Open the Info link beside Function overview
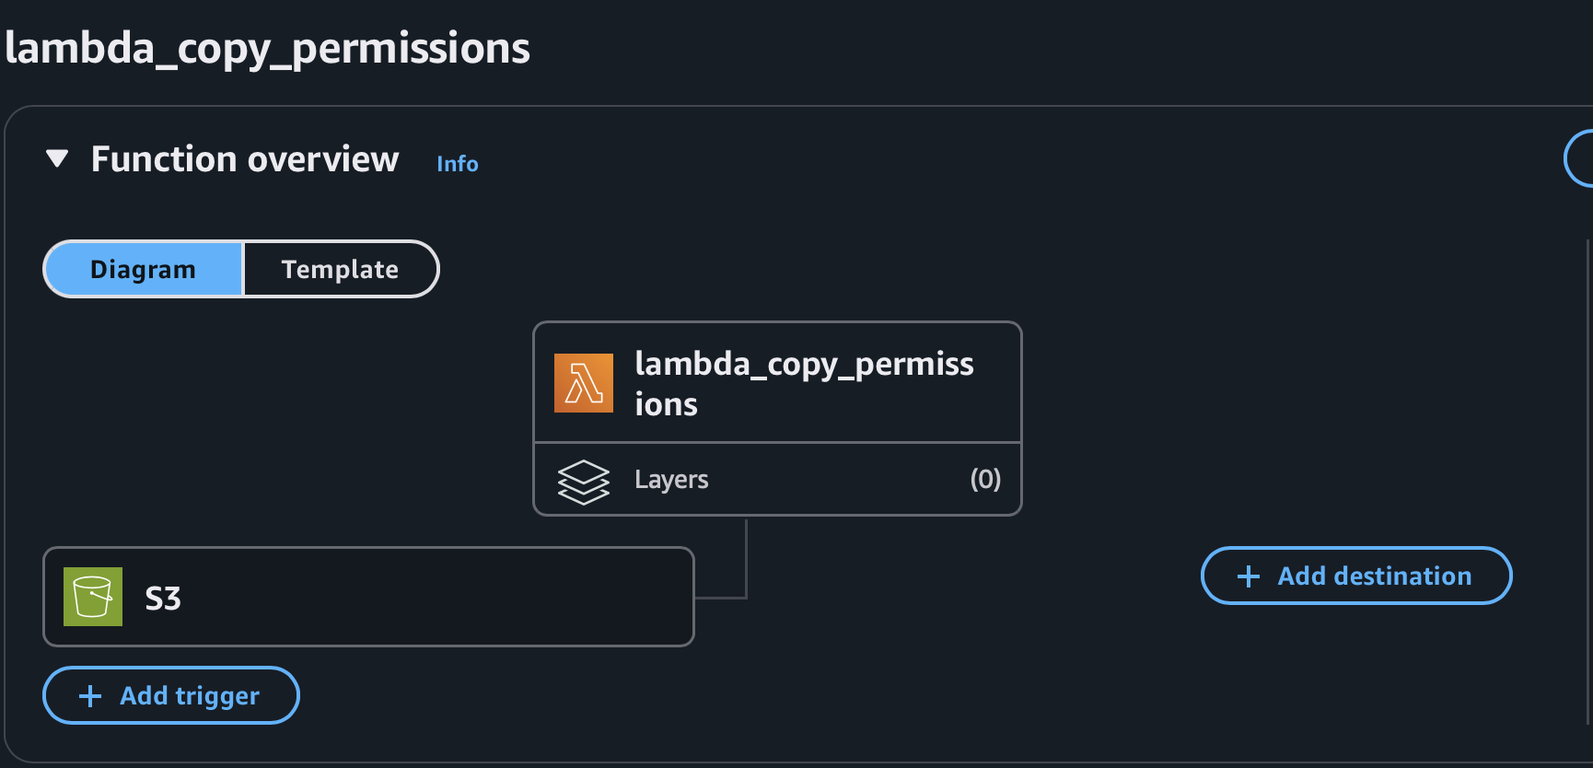 [457, 164]
